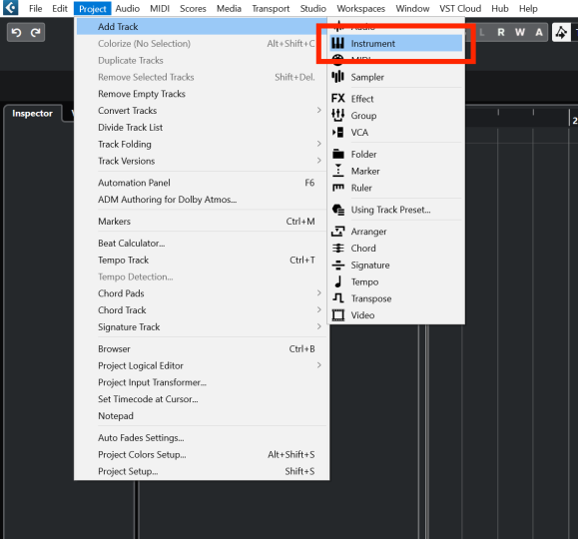Click the Tempo note icon
Screen dimensions: 578x539
click(337, 281)
